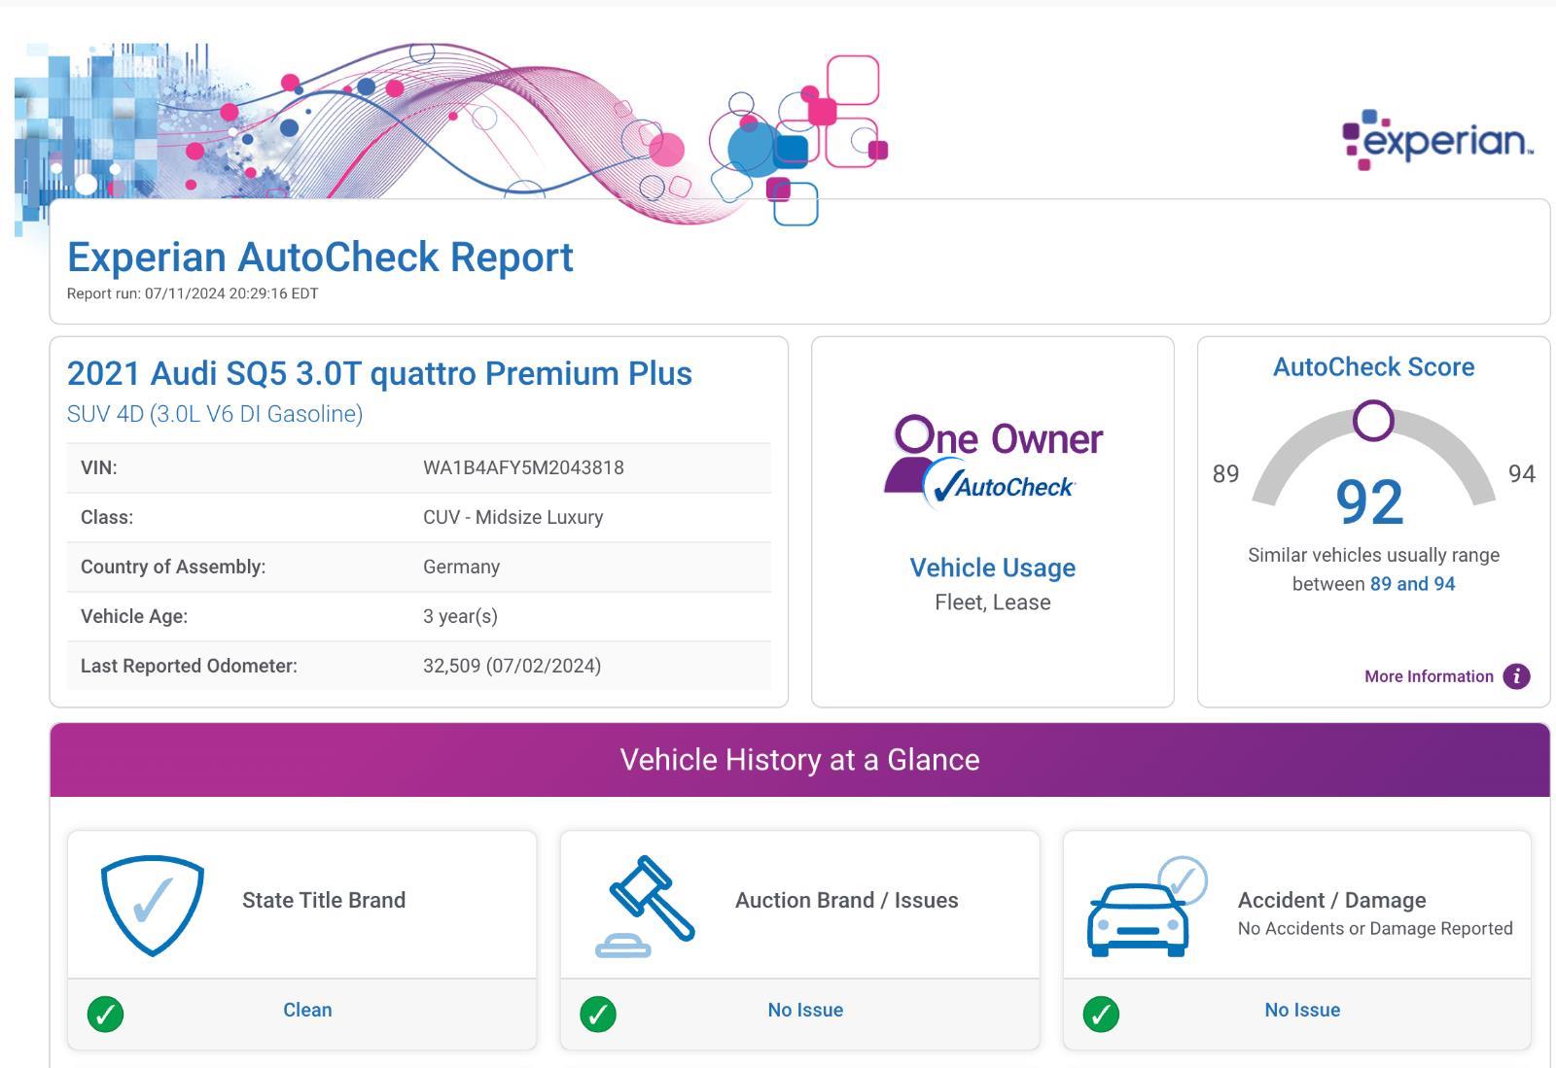Image resolution: width=1556 pixels, height=1068 pixels.
Task: Open the More Information info icon
Action: click(1516, 676)
